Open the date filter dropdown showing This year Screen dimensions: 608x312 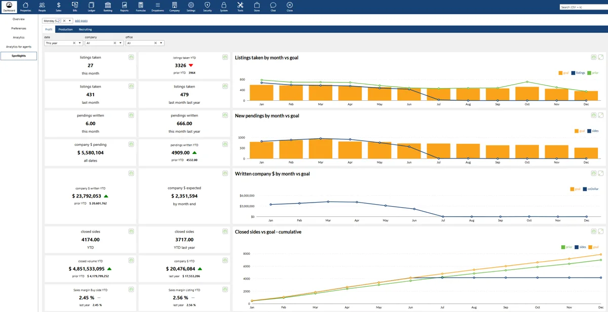point(80,43)
